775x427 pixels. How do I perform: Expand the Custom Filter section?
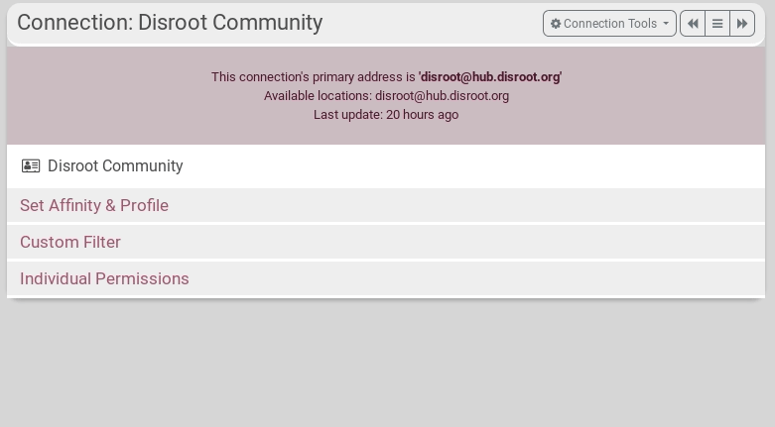[70, 242]
